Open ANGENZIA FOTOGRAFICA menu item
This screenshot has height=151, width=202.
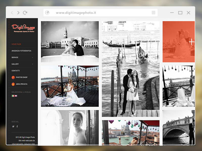click(x=21, y=51)
